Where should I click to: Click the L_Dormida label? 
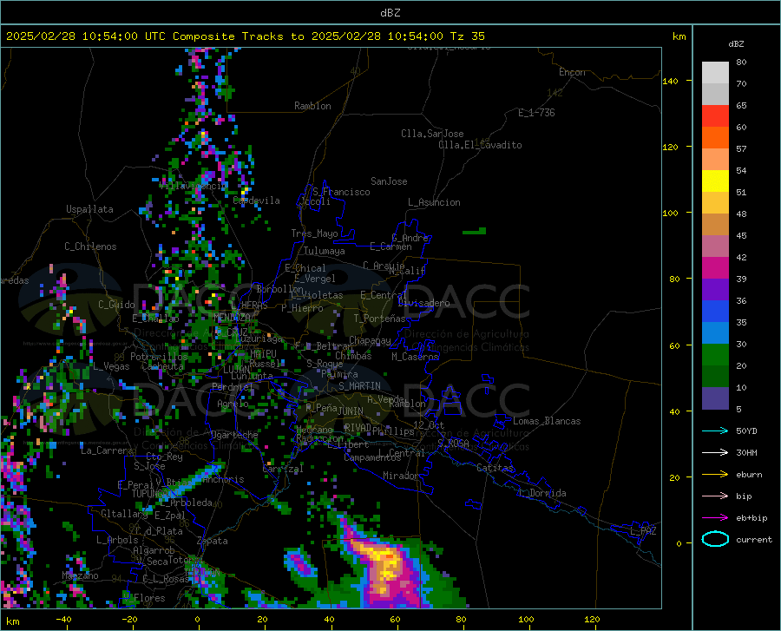pos(542,493)
